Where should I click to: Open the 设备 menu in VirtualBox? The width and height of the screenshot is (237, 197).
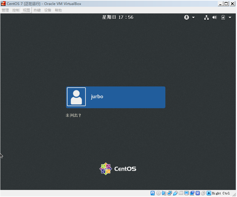click(x=47, y=10)
